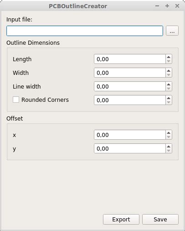Maximize the PCBOutlineCreator window
185x231 pixels.
(167, 6)
